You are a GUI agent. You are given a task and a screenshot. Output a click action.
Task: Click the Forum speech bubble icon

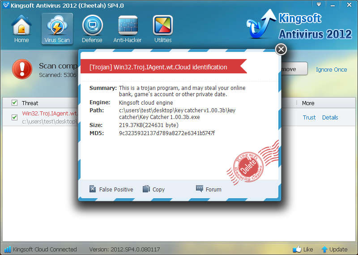tap(199, 189)
